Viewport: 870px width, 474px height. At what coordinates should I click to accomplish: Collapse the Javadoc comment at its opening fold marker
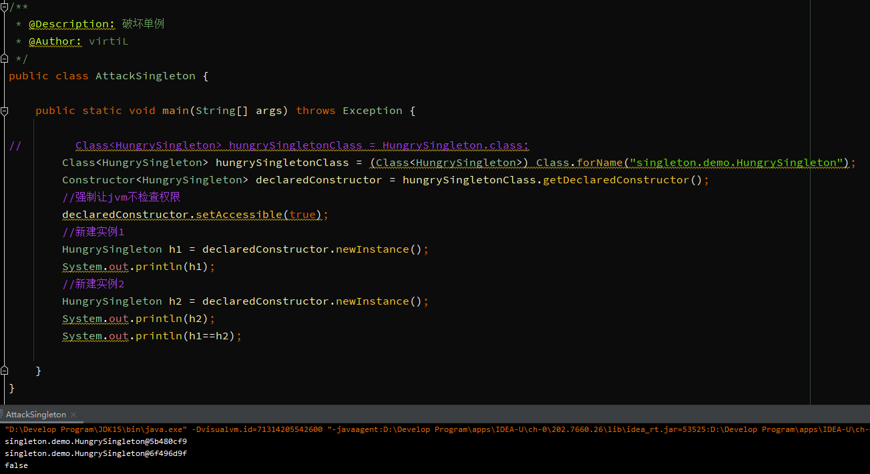[x=4, y=6]
